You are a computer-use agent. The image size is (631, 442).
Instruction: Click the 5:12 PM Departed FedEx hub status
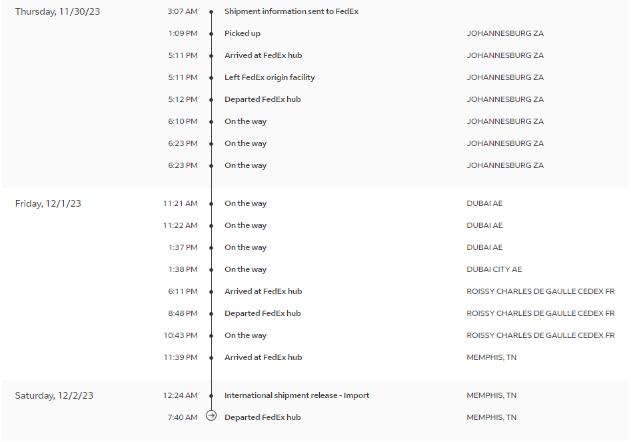263,100
